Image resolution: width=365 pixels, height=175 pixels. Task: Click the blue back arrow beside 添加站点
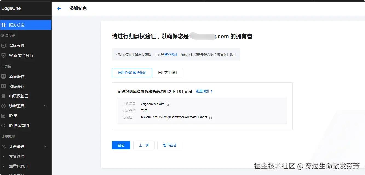59,8
